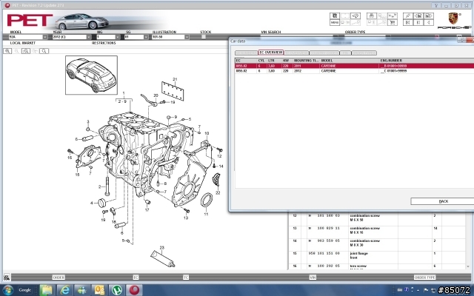Go to the previous illustration via the left arrow image icon
Screen dimensions: 474x296
(x=418, y=16)
